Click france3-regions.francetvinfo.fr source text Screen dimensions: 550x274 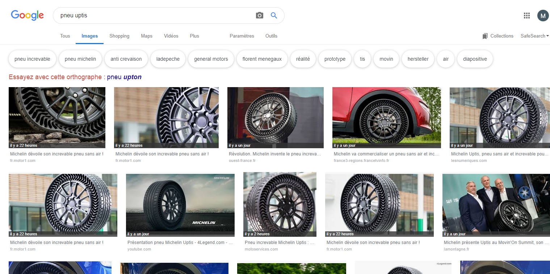tap(361, 160)
